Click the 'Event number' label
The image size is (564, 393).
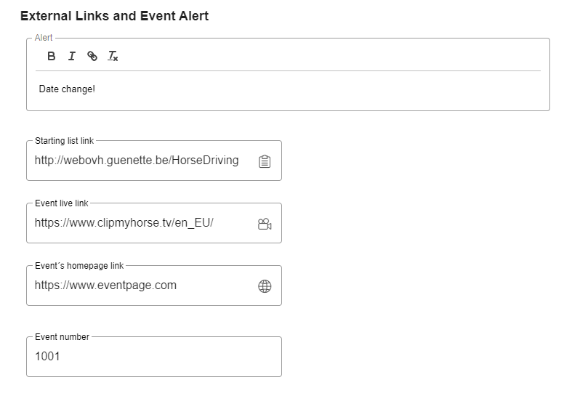tap(62, 337)
